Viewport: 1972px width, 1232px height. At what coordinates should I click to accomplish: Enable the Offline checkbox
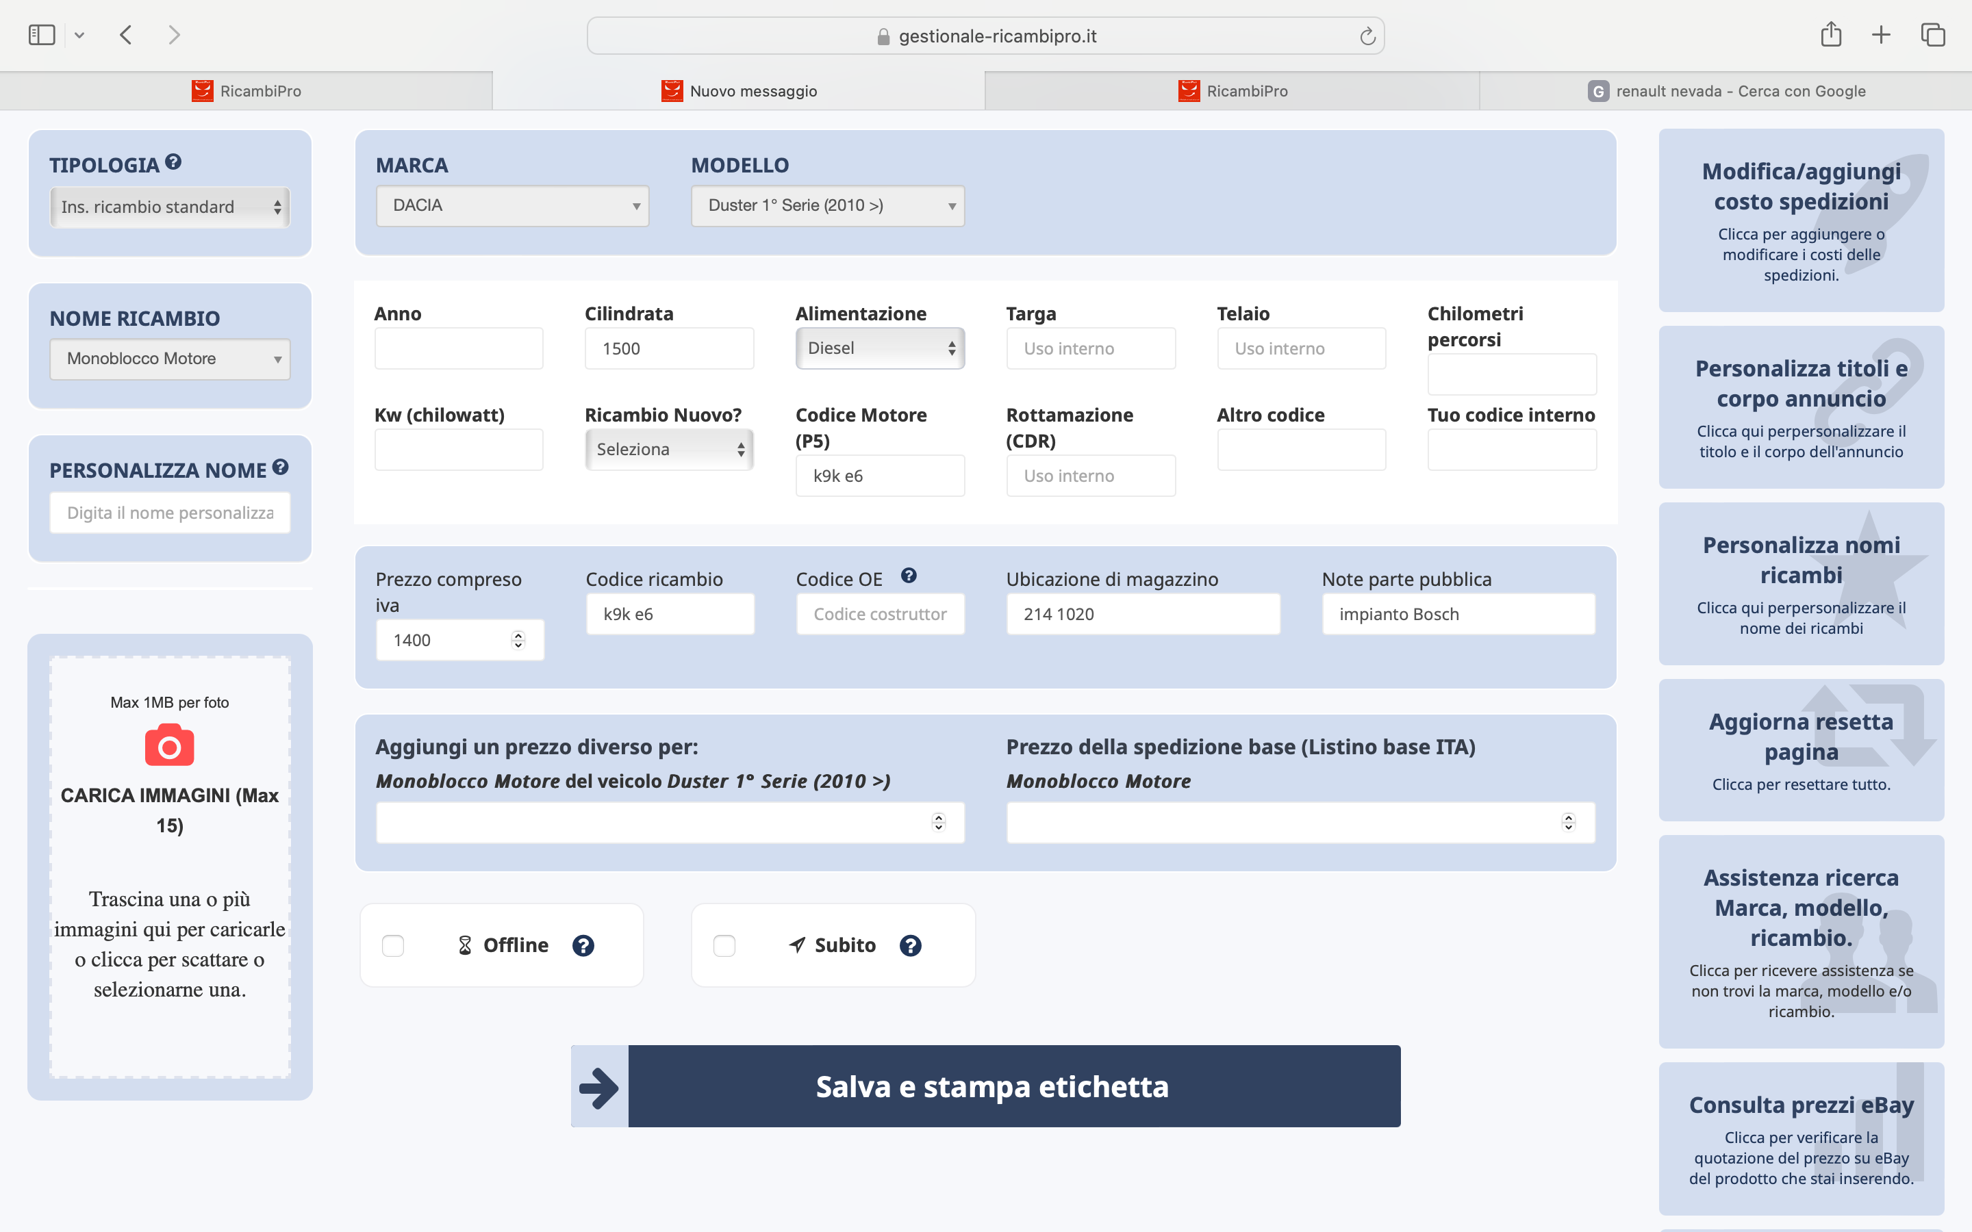coord(393,945)
